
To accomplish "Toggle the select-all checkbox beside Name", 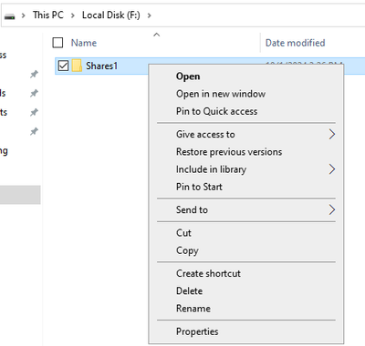I will coord(57,43).
